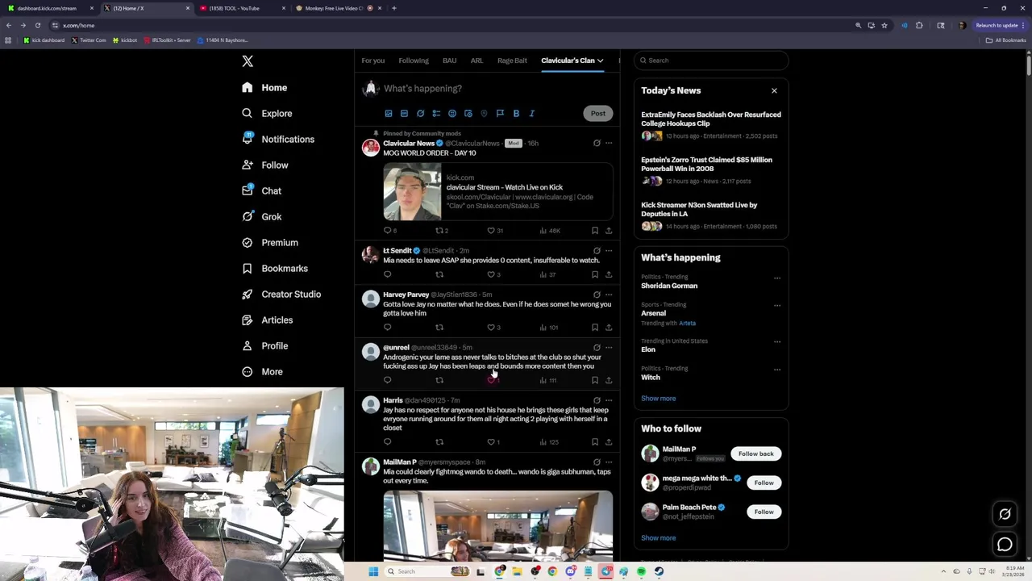The width and height of the screenshot is (1032, 581).
Task: Follow Palm Beach Pete
Action: 764,512
